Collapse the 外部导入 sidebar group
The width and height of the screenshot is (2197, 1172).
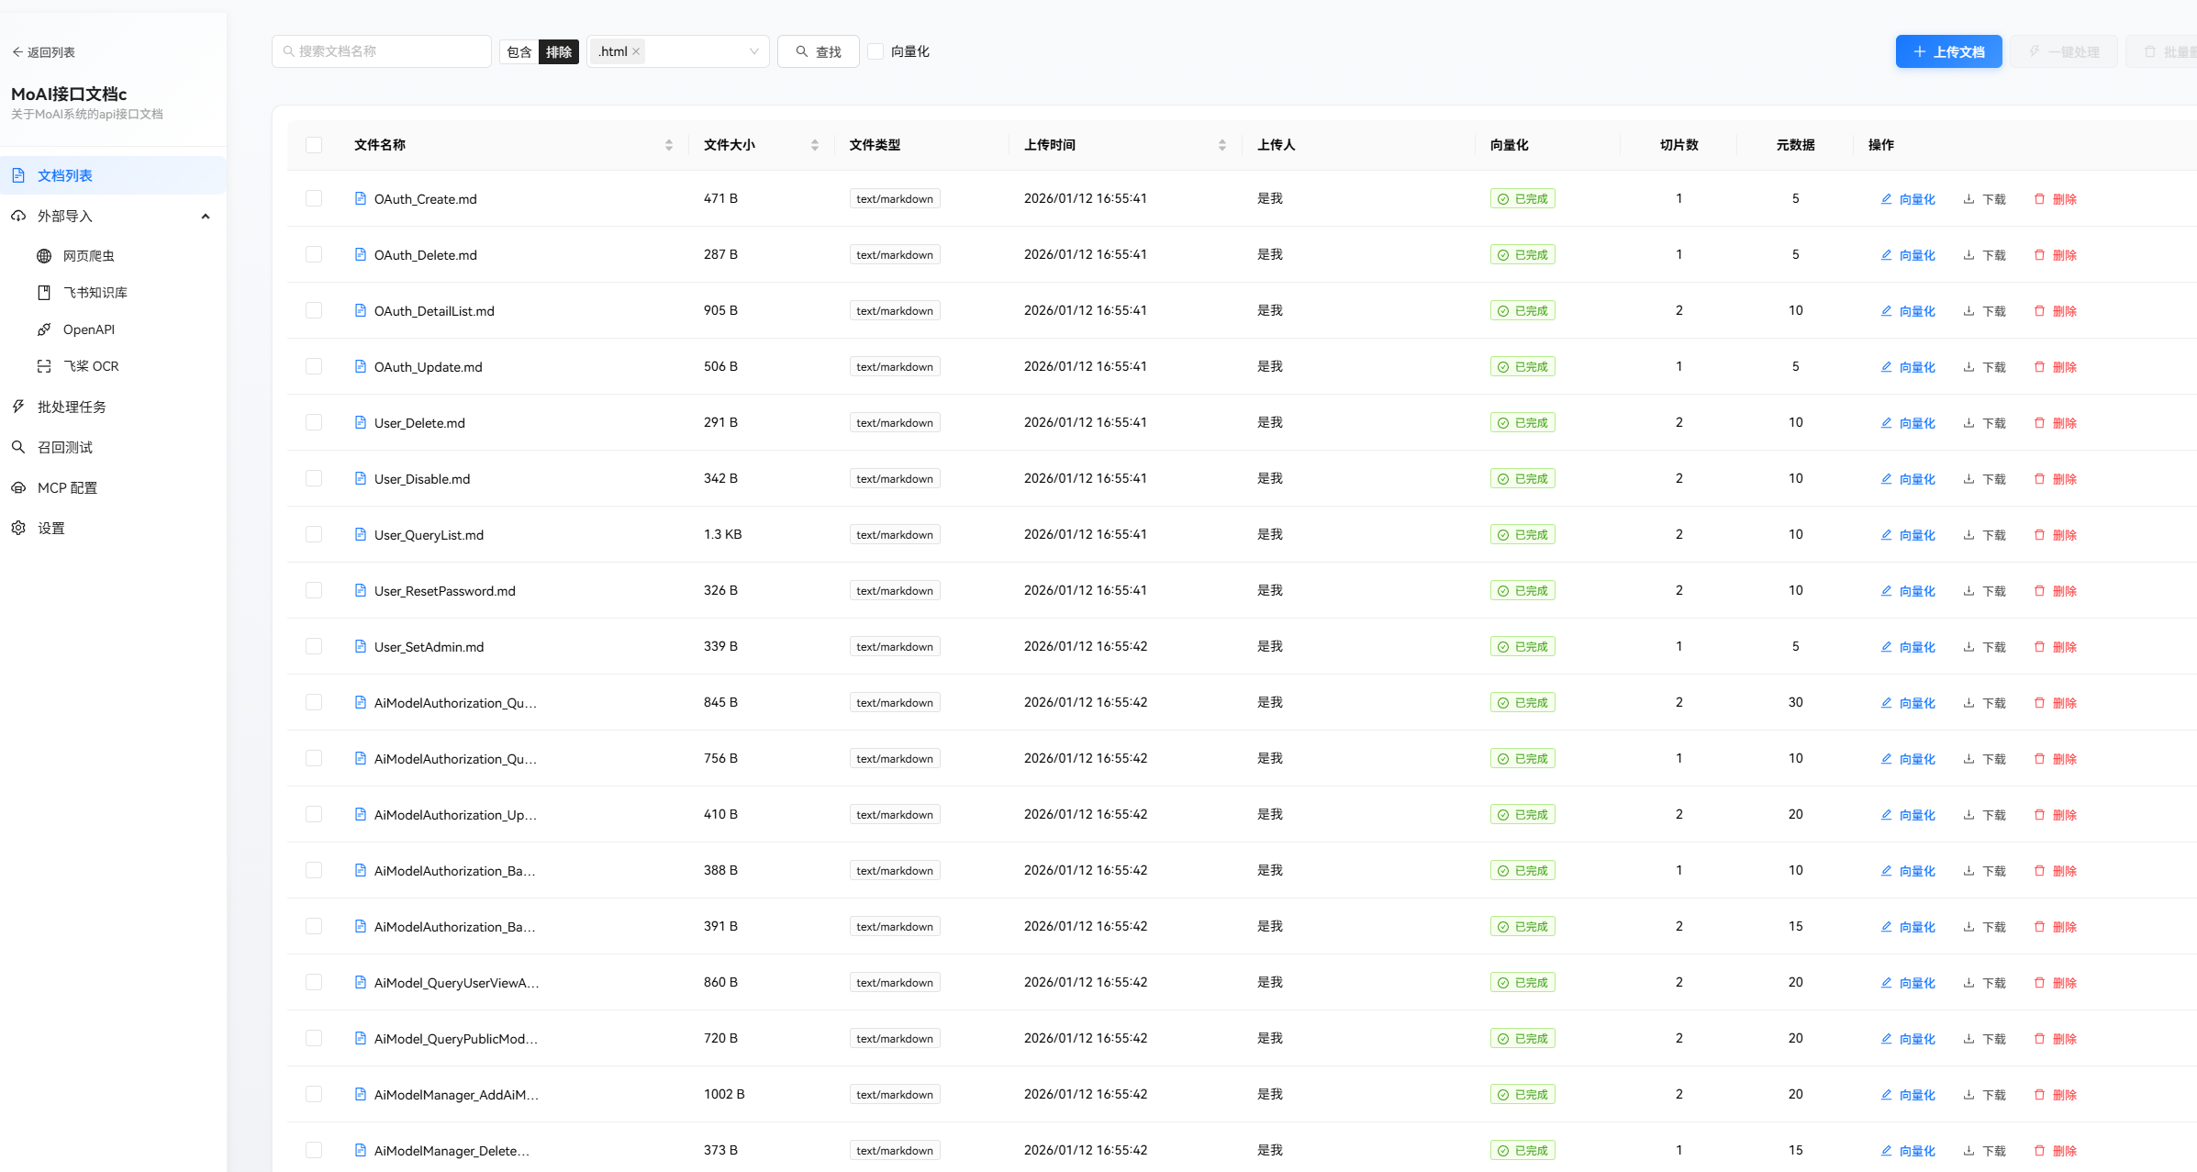(206, 217)
